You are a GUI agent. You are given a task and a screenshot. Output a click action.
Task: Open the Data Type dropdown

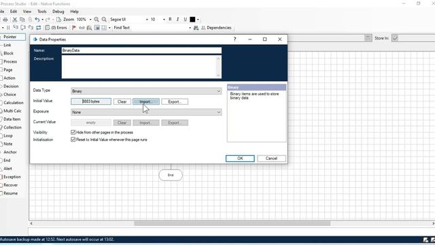[x=146, y=91]
